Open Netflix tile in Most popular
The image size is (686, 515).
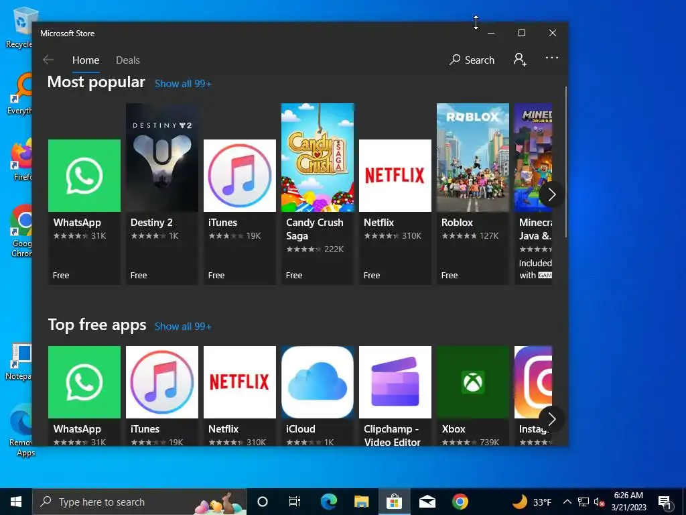(x=395, y=212)
